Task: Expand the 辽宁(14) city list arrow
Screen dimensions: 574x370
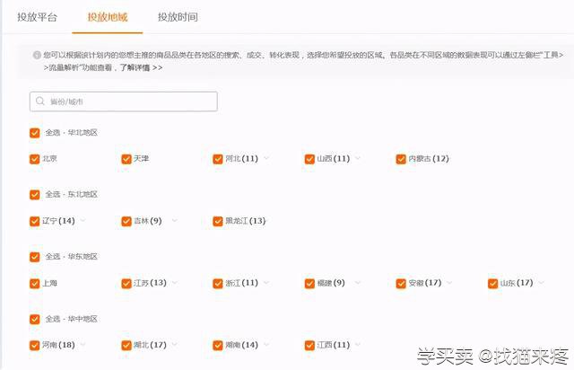Action: coord(83,220)
